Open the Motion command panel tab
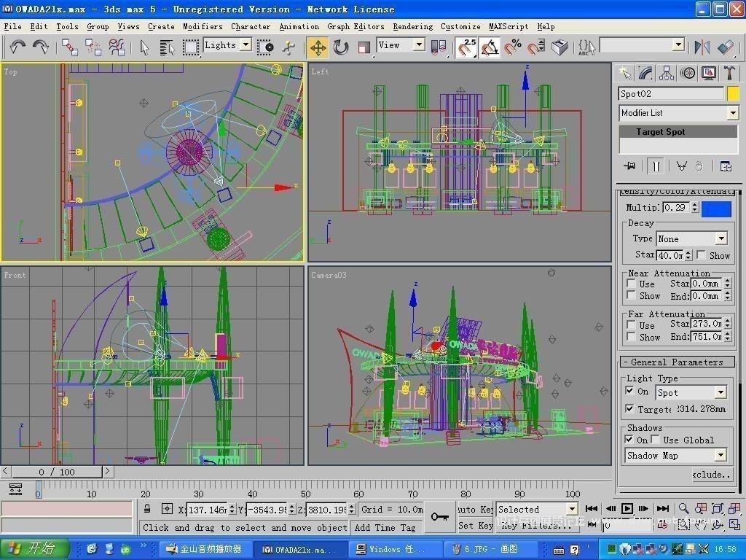This screenshot has height=560, width=746. click(688, 73)
